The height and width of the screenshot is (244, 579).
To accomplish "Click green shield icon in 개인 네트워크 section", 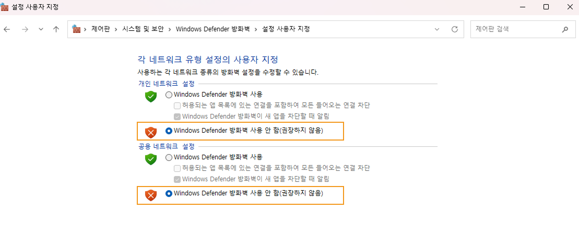I will (151, 97).
